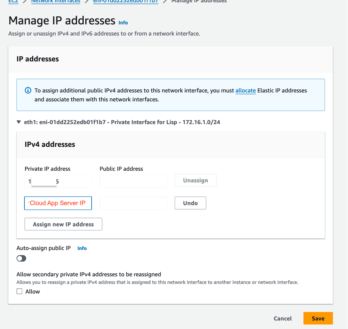Click Assign new IP address
The height and width of the screenshot is (329, 348).
tap(63, 224)
